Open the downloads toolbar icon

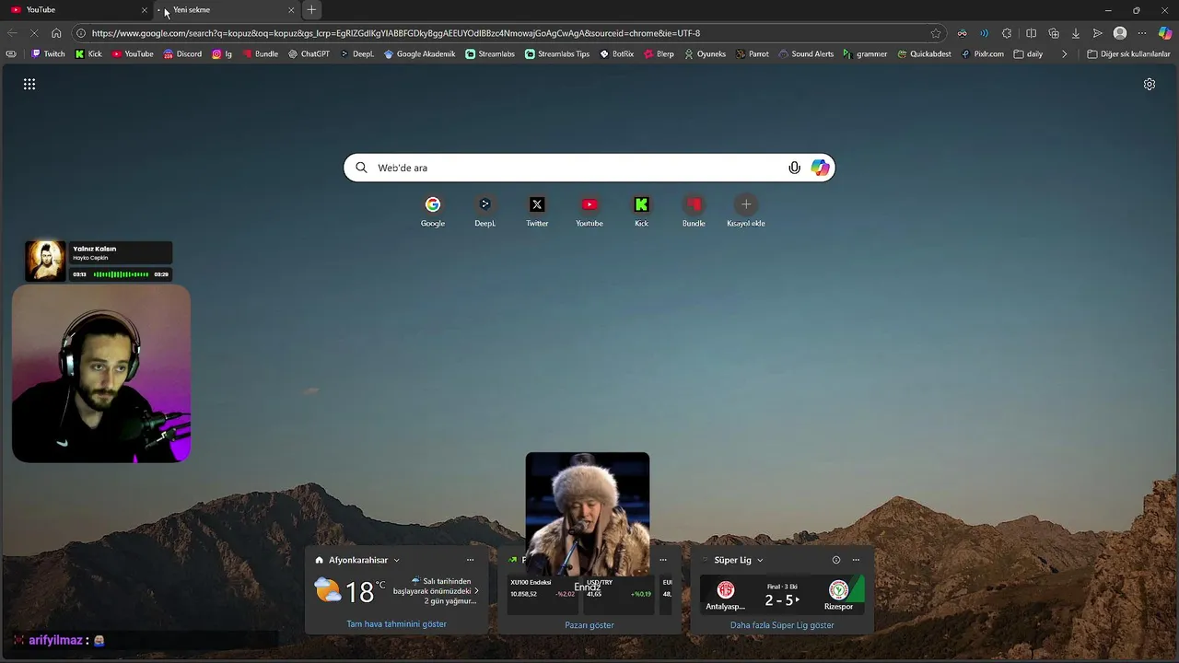pyautogui.click(x=1075, y=33)
